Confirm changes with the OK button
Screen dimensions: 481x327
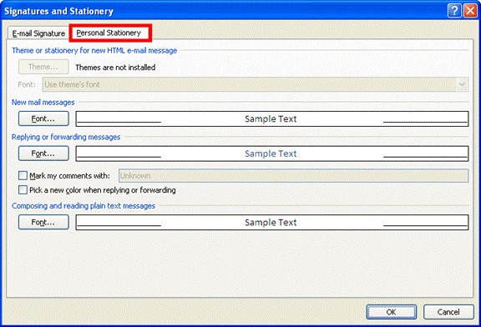(392, 312)
